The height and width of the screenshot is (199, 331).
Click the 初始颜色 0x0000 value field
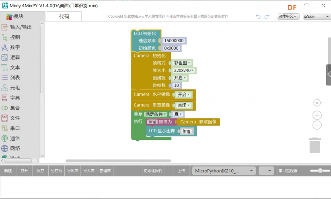(x=171, y=48)
